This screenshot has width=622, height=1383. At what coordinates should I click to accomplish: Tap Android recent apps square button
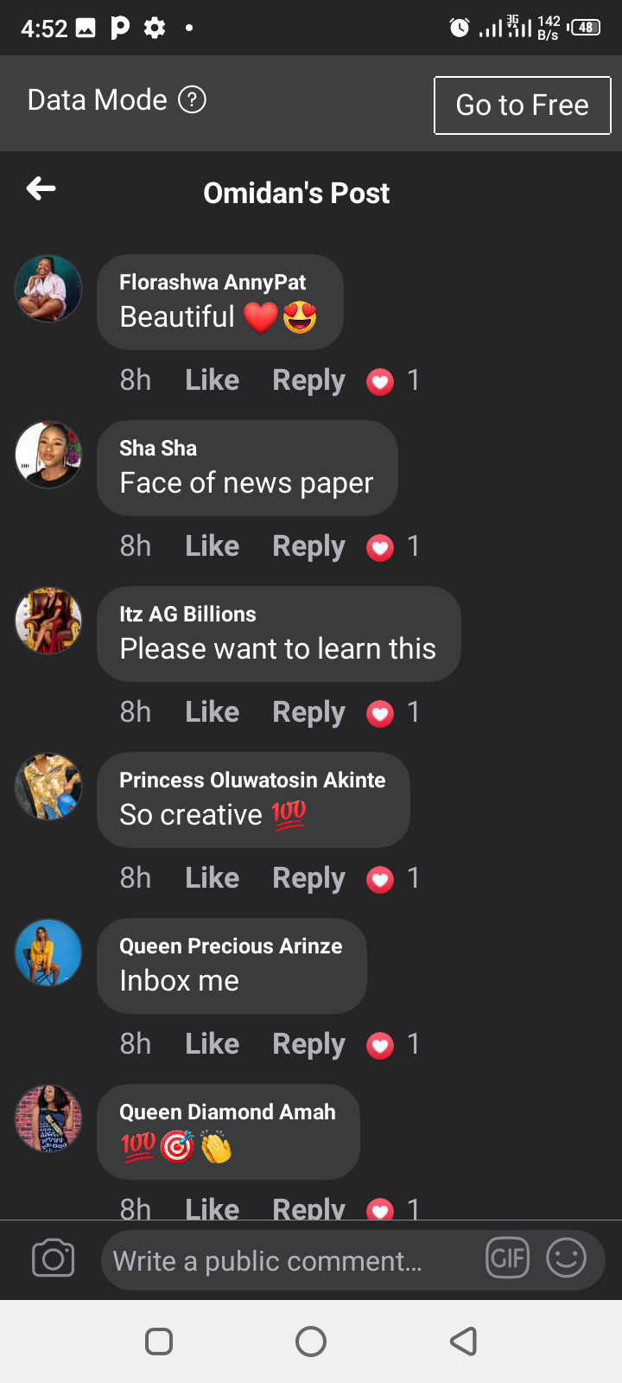pos(159,1342)
